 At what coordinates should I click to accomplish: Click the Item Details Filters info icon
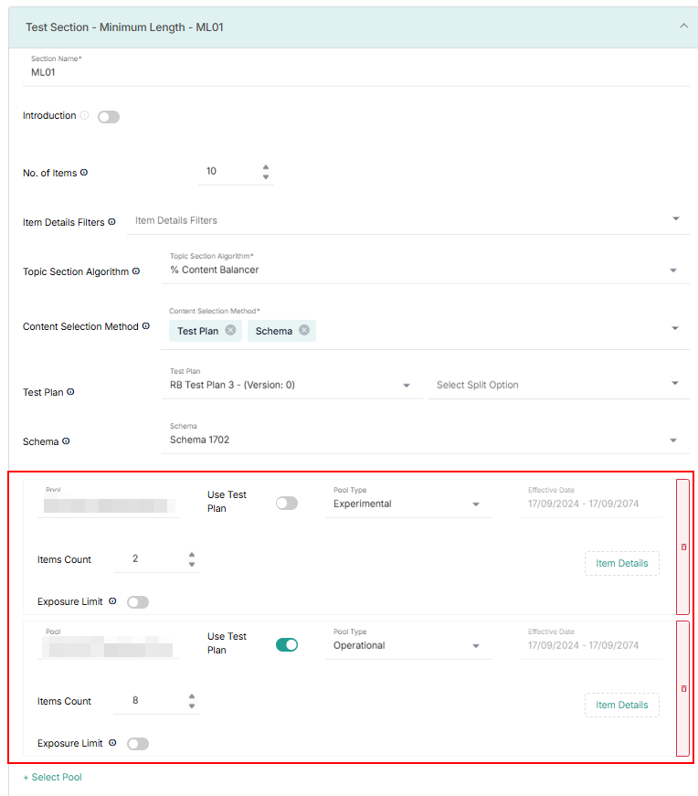[x=111, y=222]
